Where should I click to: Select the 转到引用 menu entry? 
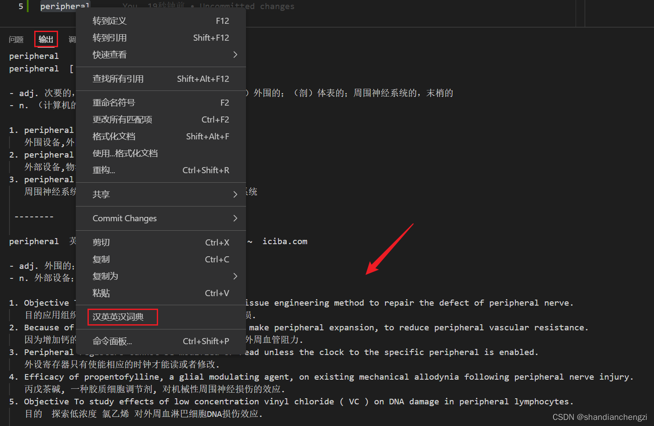coord(161,38)
